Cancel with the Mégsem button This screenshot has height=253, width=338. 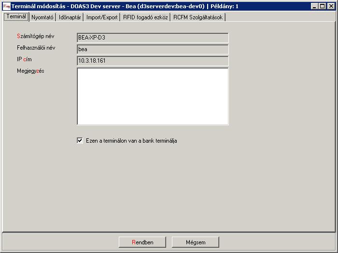click(195, 242)
